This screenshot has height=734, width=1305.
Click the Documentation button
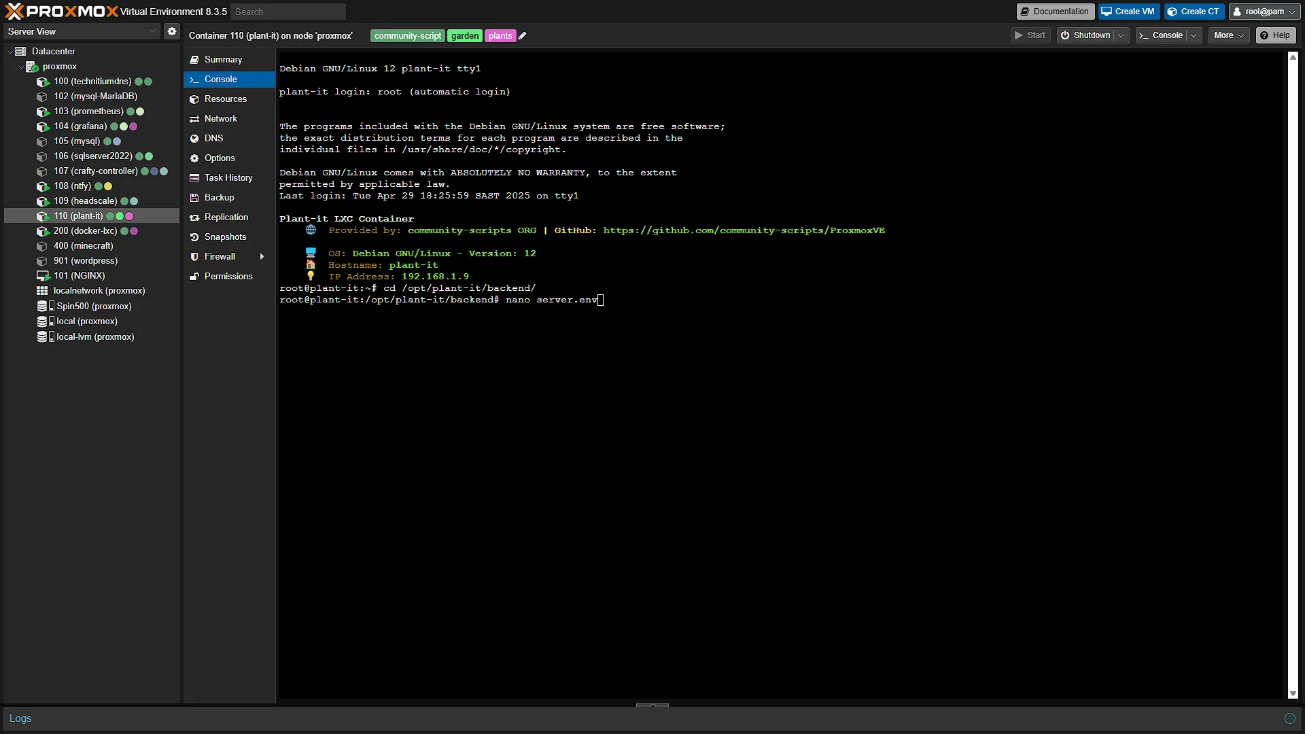[1055, 12]
